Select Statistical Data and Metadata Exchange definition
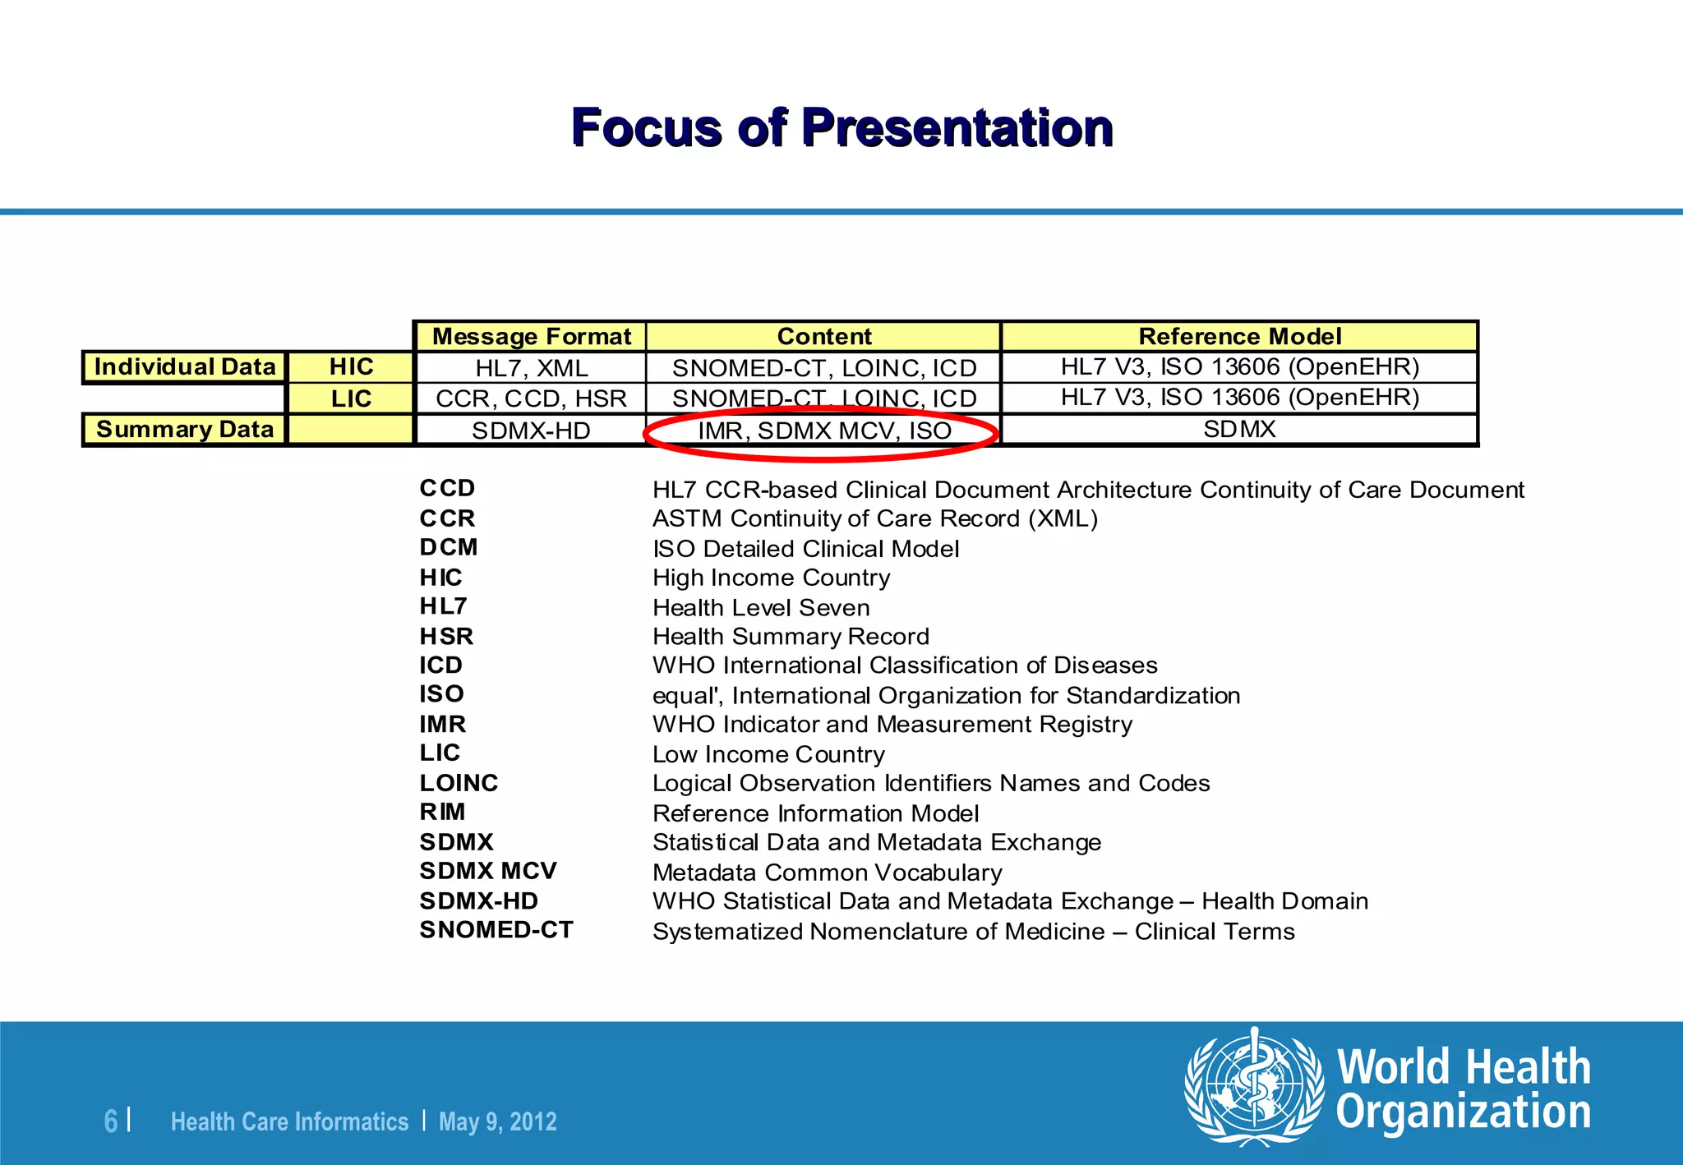The image size is (1683, 1165). (x=877, y=843)
